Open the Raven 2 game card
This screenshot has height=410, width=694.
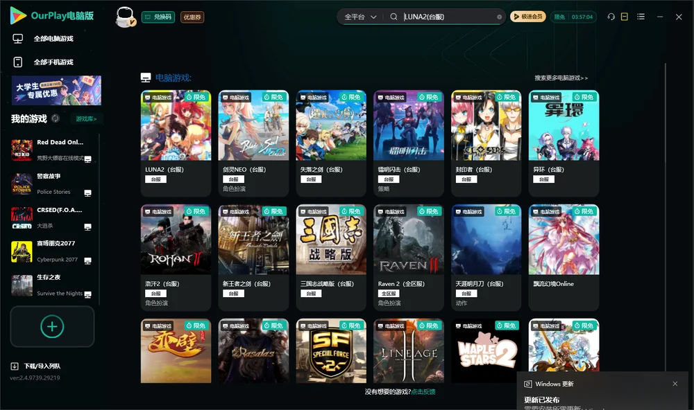[x=409, y=258]
